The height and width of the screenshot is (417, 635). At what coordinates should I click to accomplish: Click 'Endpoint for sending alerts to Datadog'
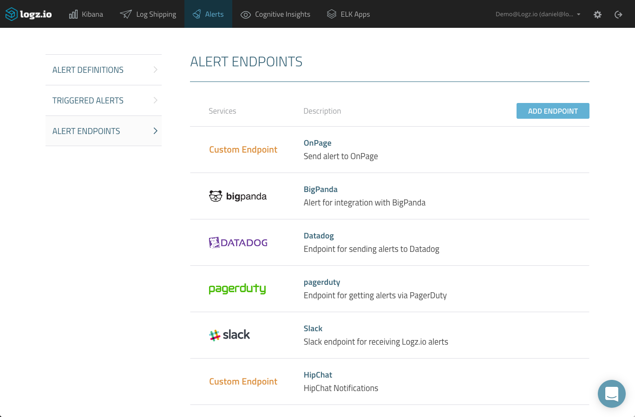pyautogui.click(x=371, y=249)
